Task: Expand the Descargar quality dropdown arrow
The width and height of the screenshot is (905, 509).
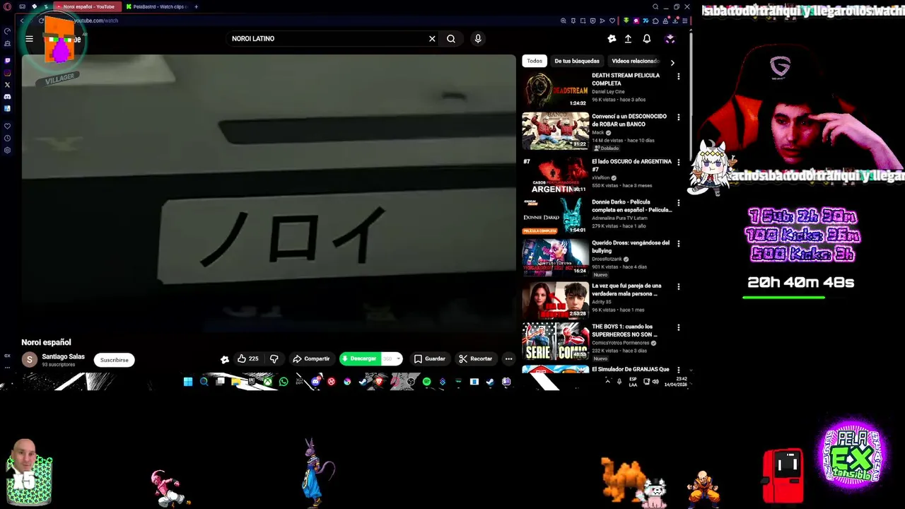Action: click(x=398, y=359)
